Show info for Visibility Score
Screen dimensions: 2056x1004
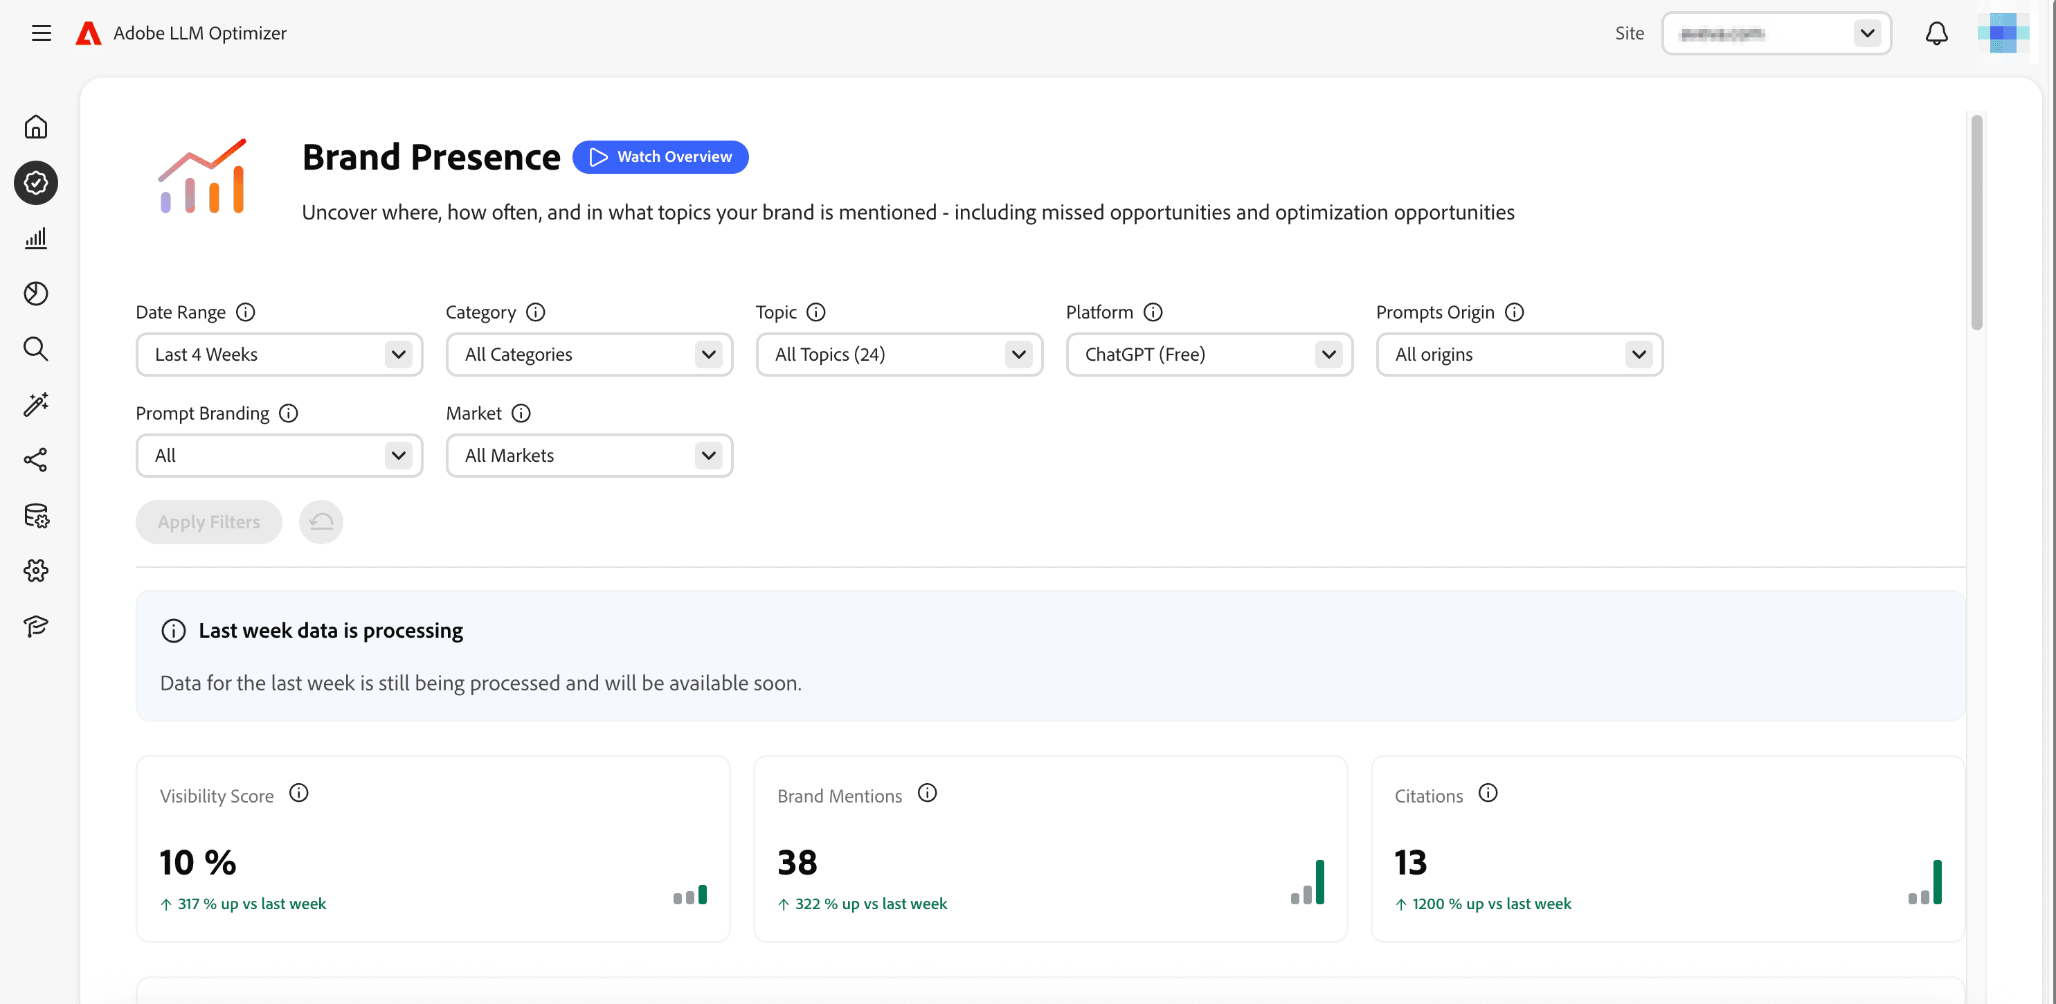point(298,794)
